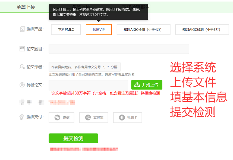Click the red warning 论文字数超过30万字符
Image resolution: width=233 pixels, height=160 pixels.
106,93
